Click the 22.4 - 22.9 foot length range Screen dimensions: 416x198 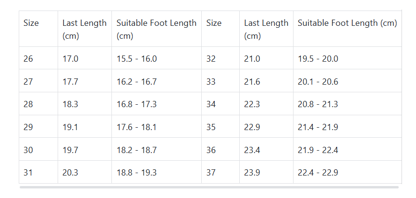pyautogui.click(x=318, y=173)
